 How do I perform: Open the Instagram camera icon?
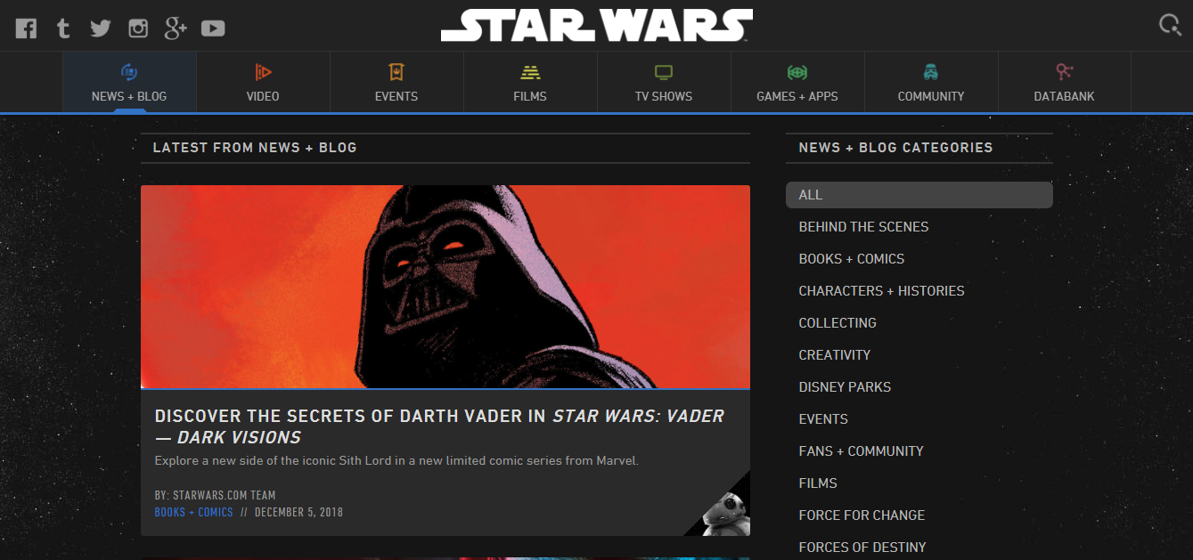coord(138,28)
